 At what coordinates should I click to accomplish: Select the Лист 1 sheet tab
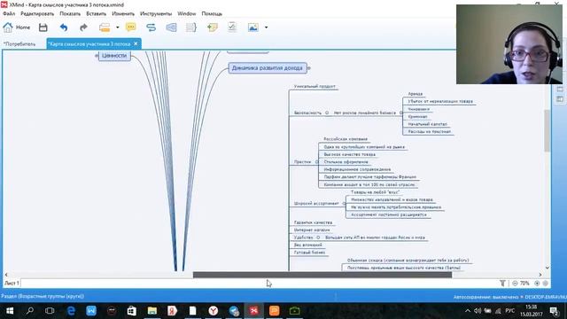12,284
